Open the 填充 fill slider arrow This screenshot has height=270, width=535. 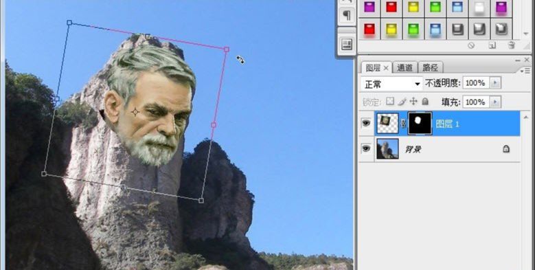click(495, 102)
